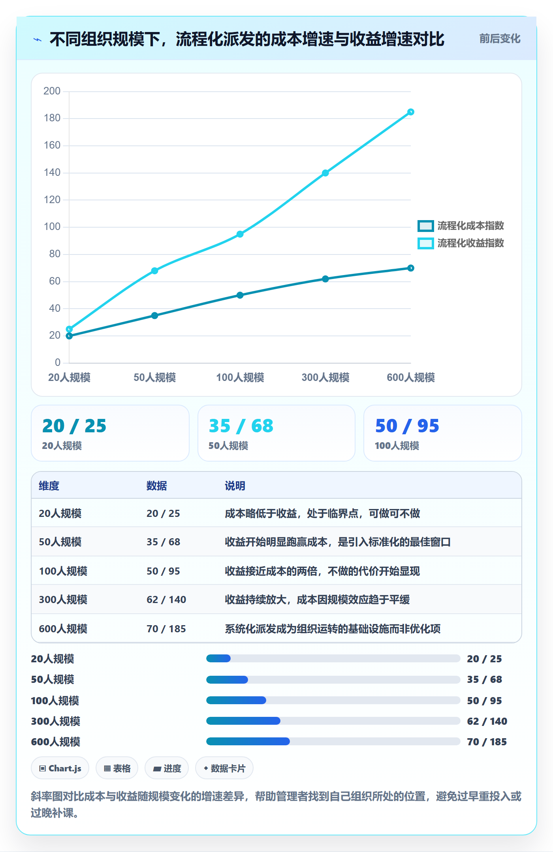Open the 50 / 95 data card

(443, 433)
